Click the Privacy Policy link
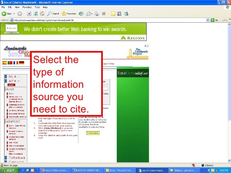The image size is (231, 173). tap(109, 64)
